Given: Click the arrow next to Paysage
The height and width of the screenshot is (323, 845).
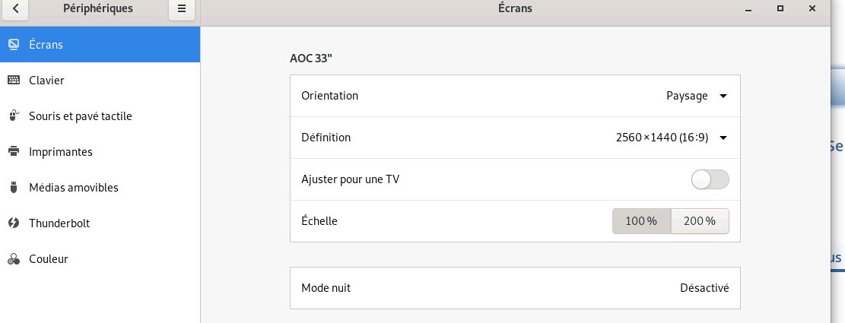Looking at the screenshot, I should click(x=723, y=97).
